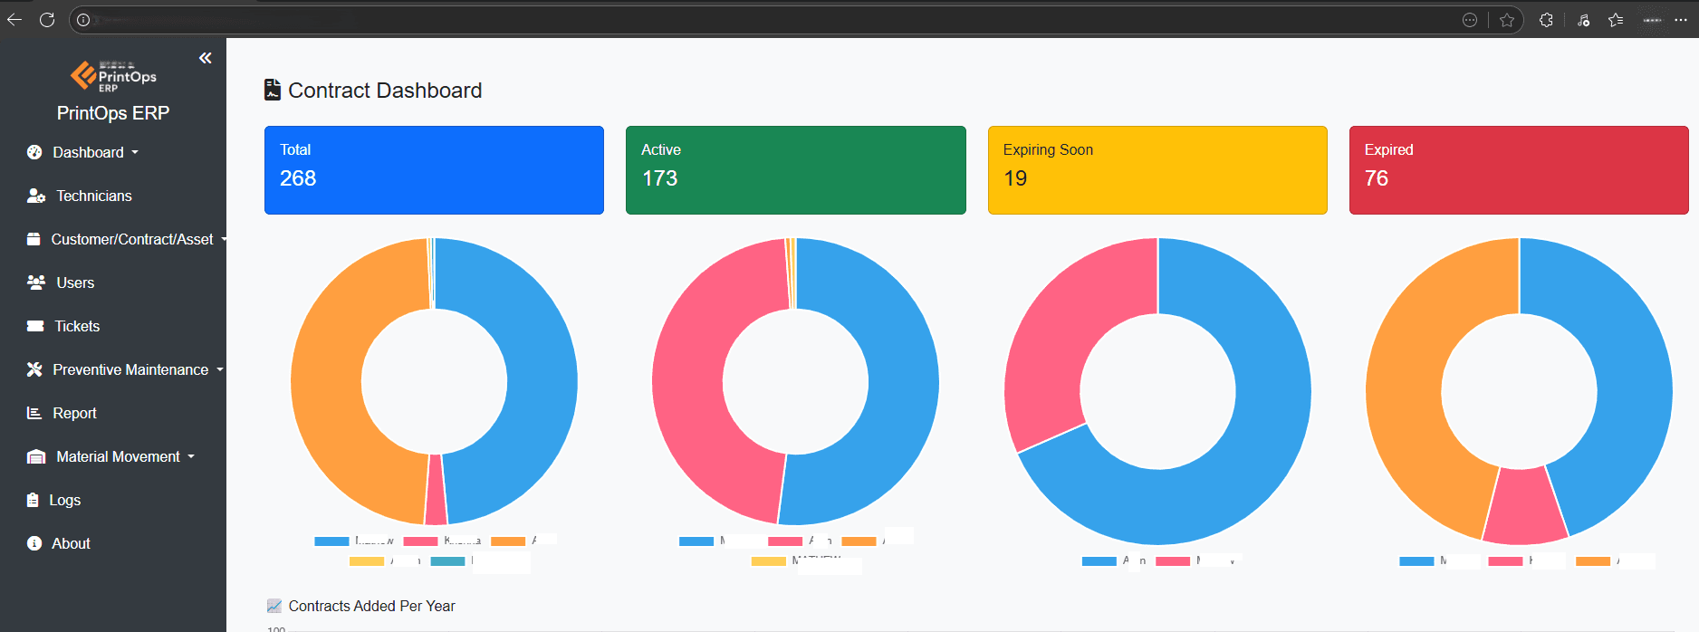Click the site information icon in address bar
This screenshot has width=1699, height=632.
pyautogui.click(x=83, y=20)
